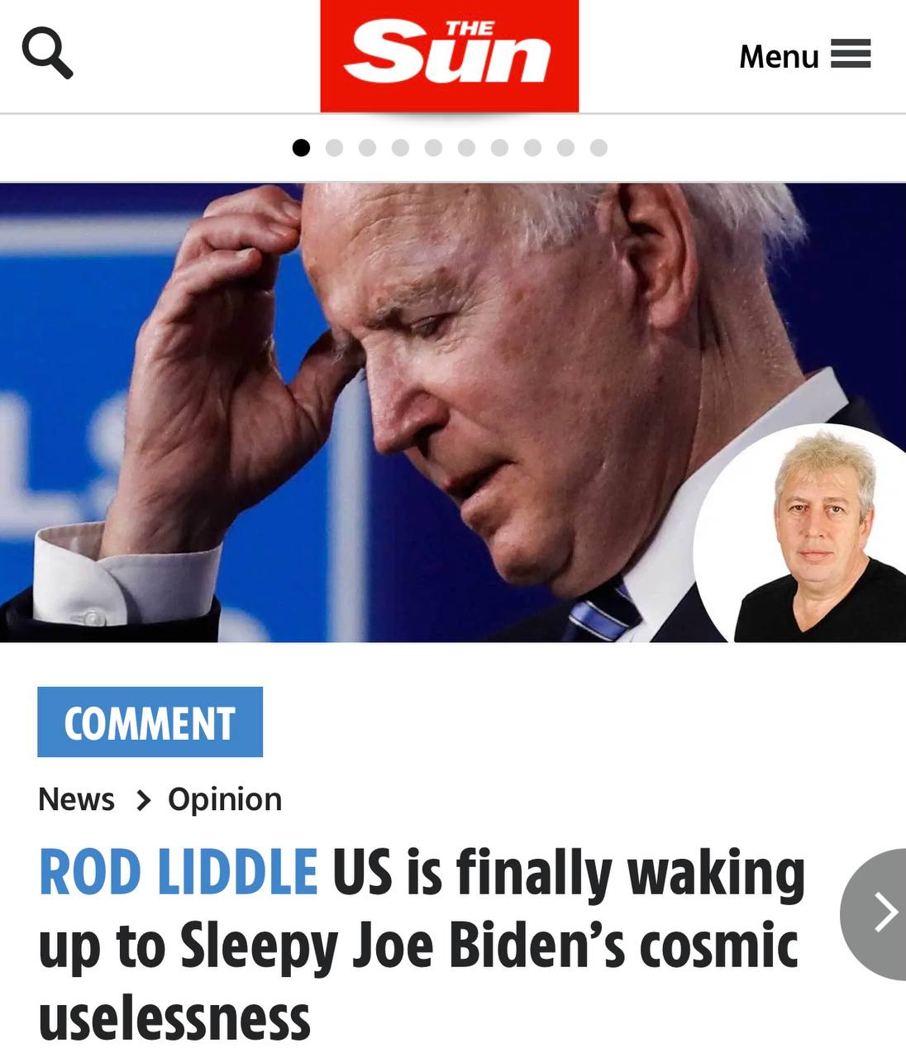Screen dimensions: 906x1058
Task: Open the blue COMMENT tag
Action: [150, 722]
